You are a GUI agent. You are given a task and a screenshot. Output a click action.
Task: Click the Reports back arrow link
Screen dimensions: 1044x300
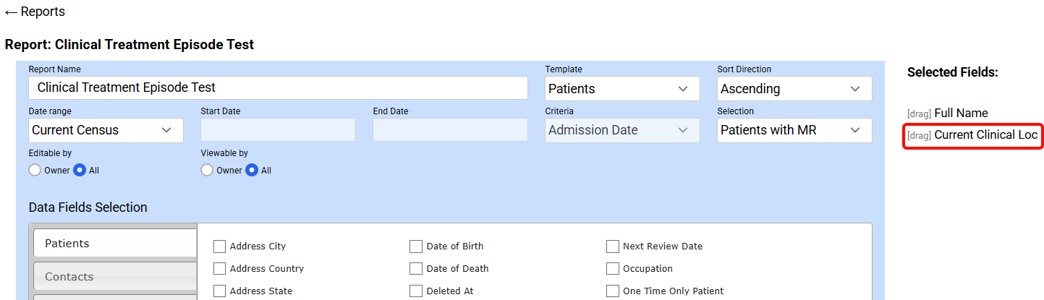35,12
